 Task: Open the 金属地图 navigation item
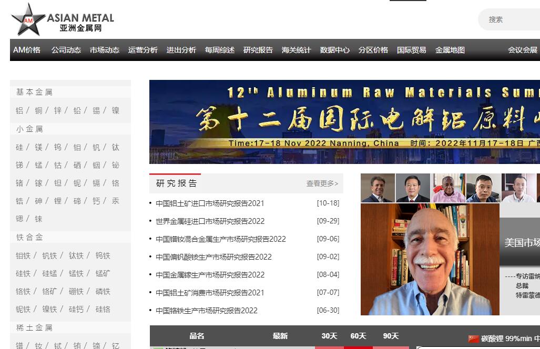[450, 50]
